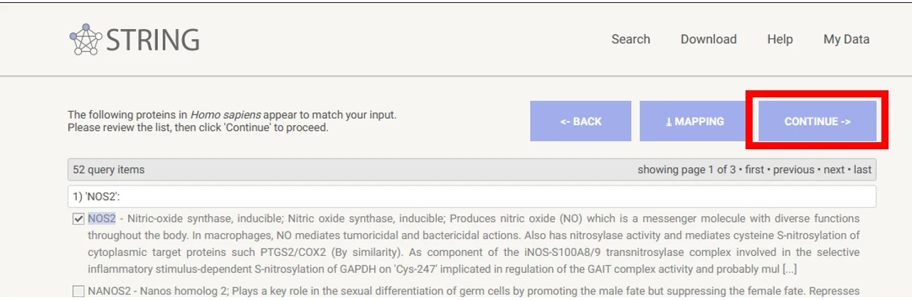This screenshot has height=300, width=912.
Task: Click the STRING wordmark text
Action: click(x=153, y=40)
